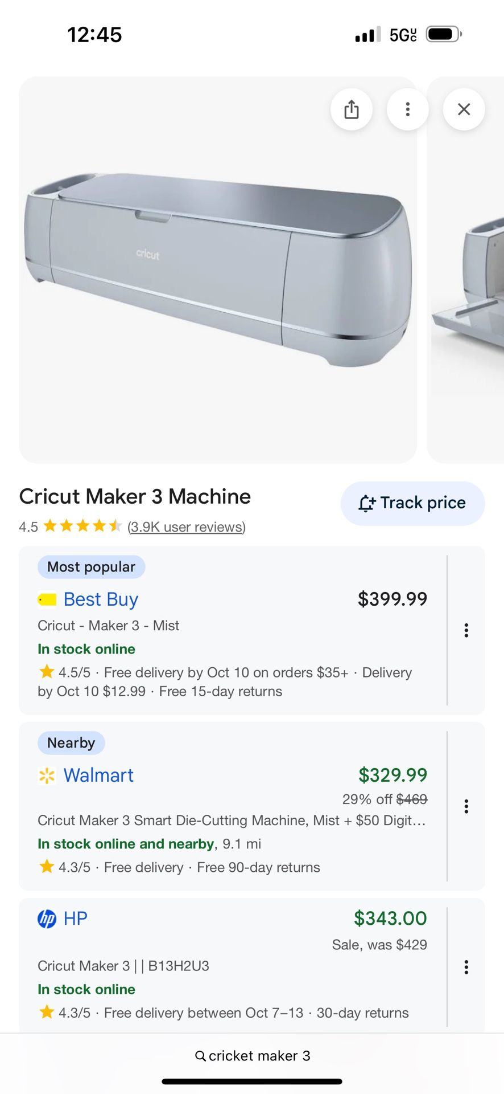The image size is (504, 1094).
Task: Open Best Buy store listing
Action: point(101,599)
